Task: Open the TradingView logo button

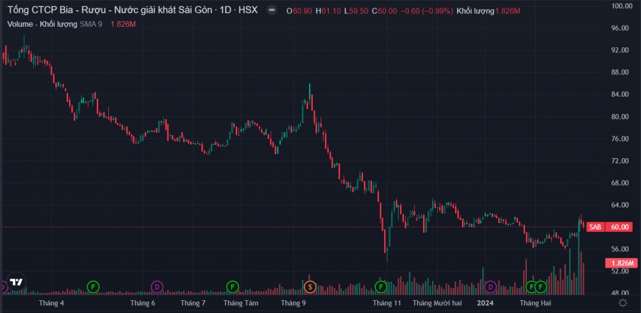Action: point(17,282)
